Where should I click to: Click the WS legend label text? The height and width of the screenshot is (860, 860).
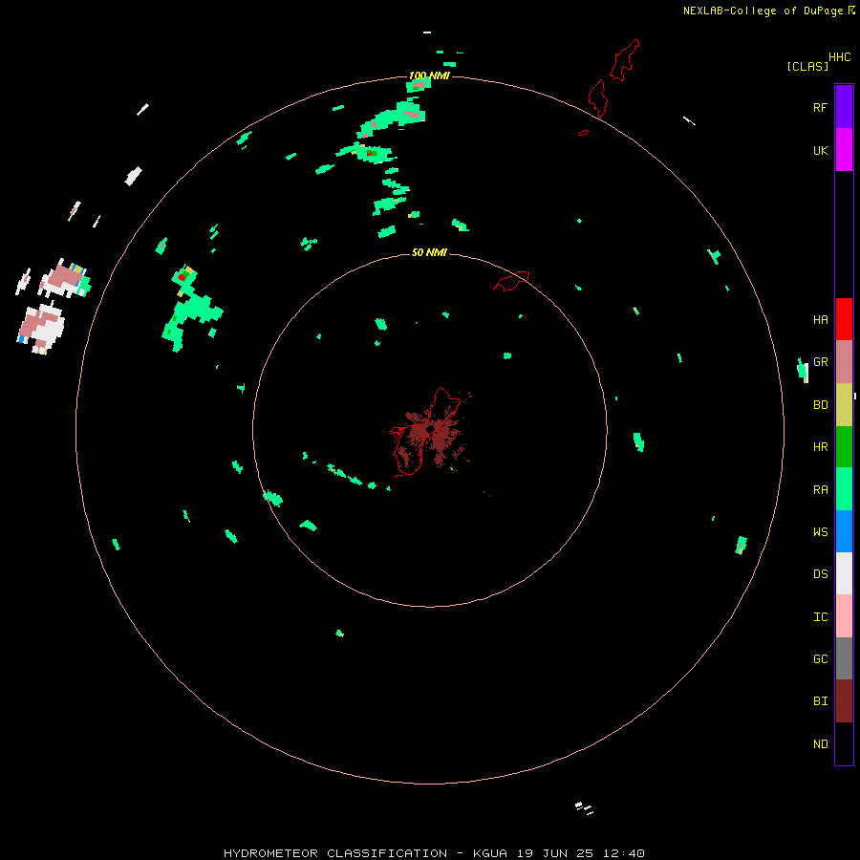point(821,531)
